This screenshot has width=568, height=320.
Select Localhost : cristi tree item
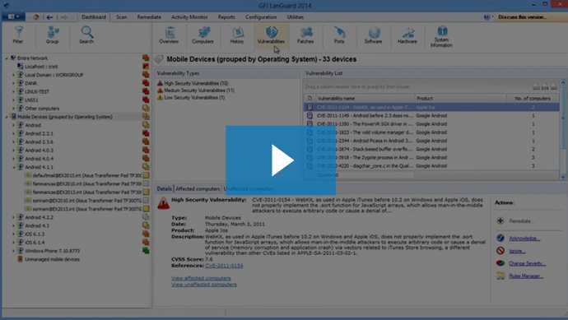click(41, 67)
